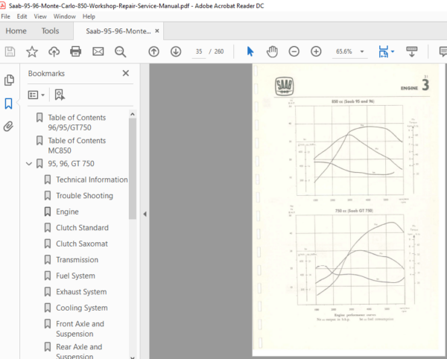Open the File menu
Screen dimensions: 447x359
point(5,16)
